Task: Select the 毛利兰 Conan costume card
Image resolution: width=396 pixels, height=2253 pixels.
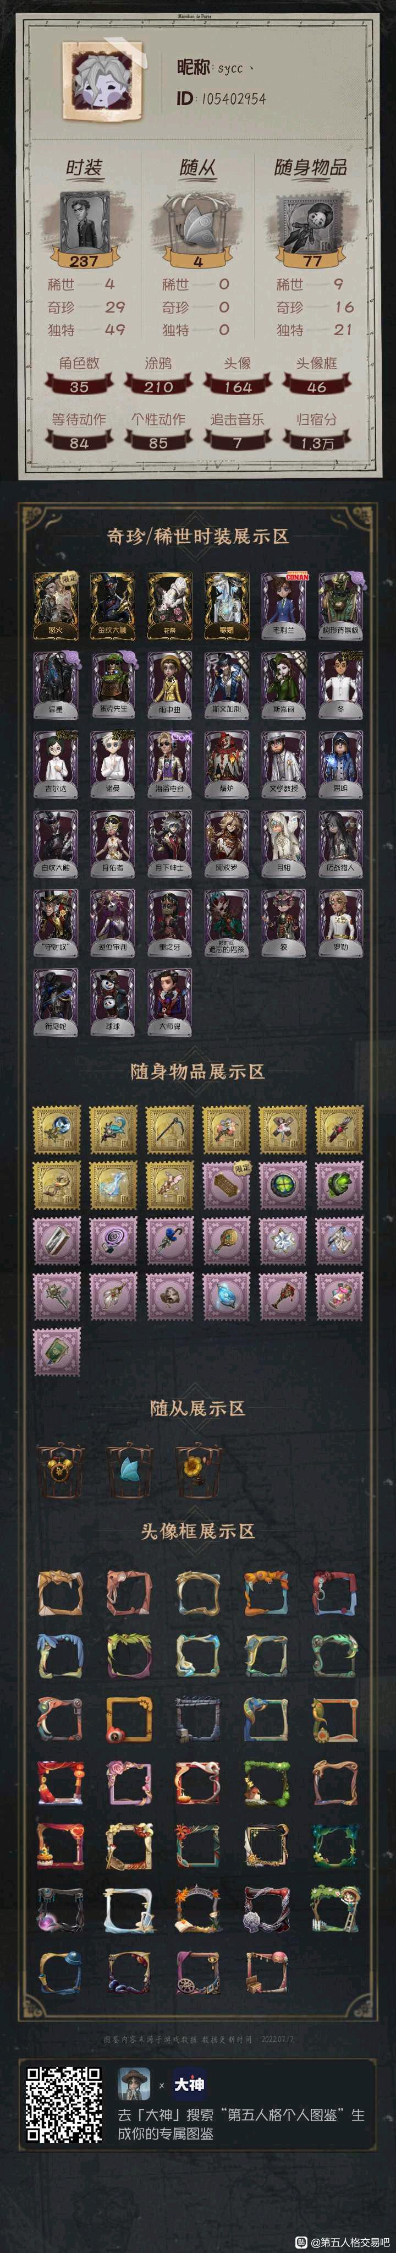Action: pos(282,604)
